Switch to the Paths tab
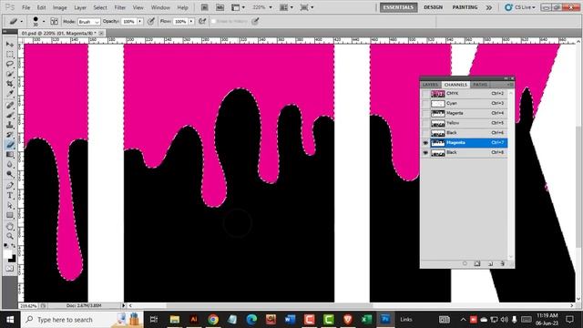 tap(480, 85)
